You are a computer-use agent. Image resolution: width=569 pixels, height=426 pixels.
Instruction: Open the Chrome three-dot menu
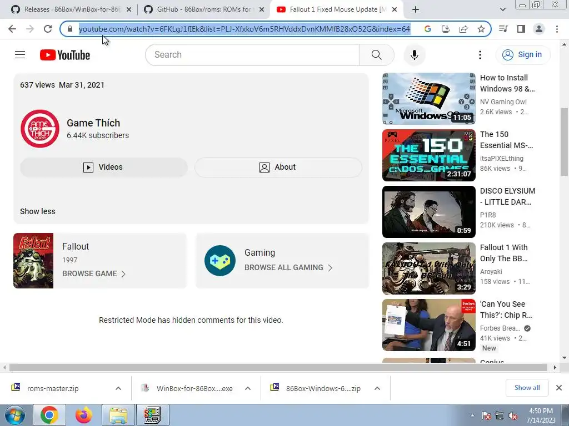pyautogui.click(x=557, y=29)
